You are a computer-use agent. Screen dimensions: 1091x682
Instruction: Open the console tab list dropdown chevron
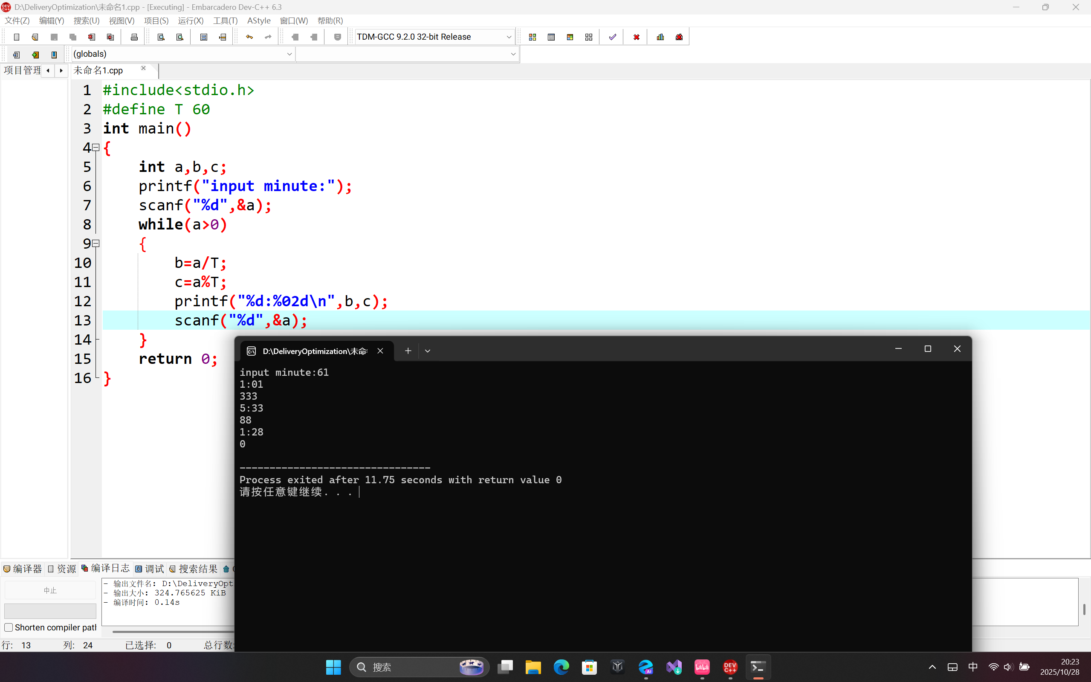(427, 351)
